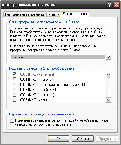
Task: Click the help question mark icon
Action: [x=109, y=5]
